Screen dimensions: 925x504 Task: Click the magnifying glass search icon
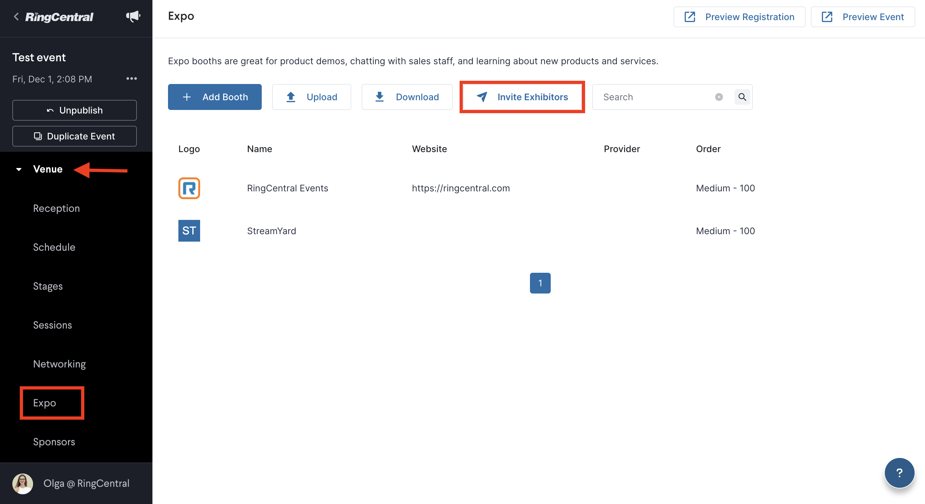742,97
